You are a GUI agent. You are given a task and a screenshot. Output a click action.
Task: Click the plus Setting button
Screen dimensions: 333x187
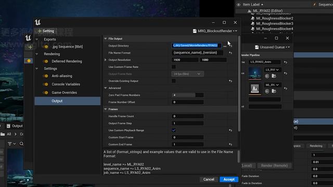point(46,31)
